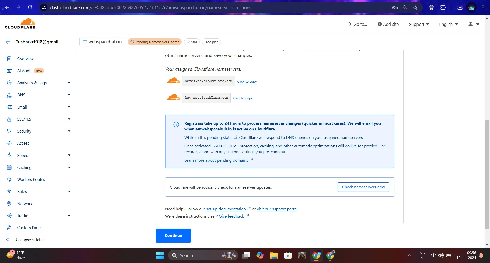Click the webspacehub.in domain selector
The image size is (490, 263).
pos(102,42)
